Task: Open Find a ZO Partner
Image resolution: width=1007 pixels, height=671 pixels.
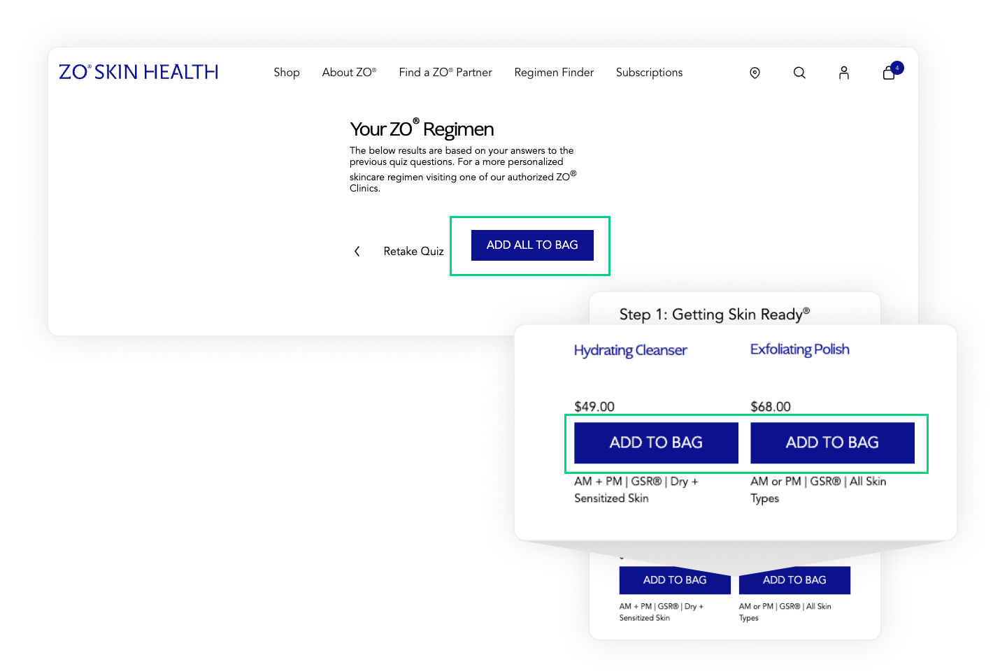Action: (445, 72)
